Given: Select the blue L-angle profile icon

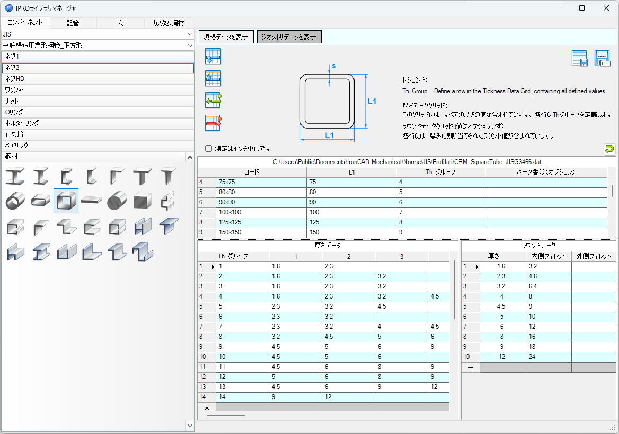Looking at the screenshot, I should coord(92,252).
